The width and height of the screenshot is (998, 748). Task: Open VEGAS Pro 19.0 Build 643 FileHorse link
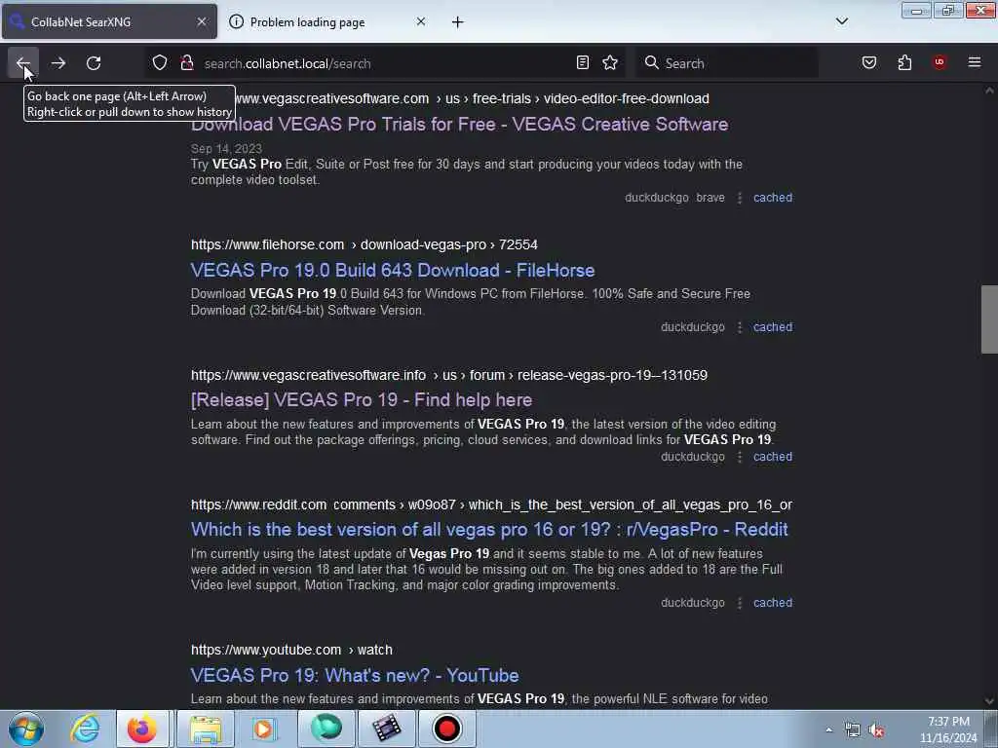coord(393,271)
